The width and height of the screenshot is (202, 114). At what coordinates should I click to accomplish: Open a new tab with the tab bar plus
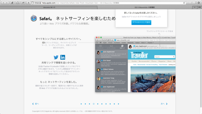(x=195, y=7)
